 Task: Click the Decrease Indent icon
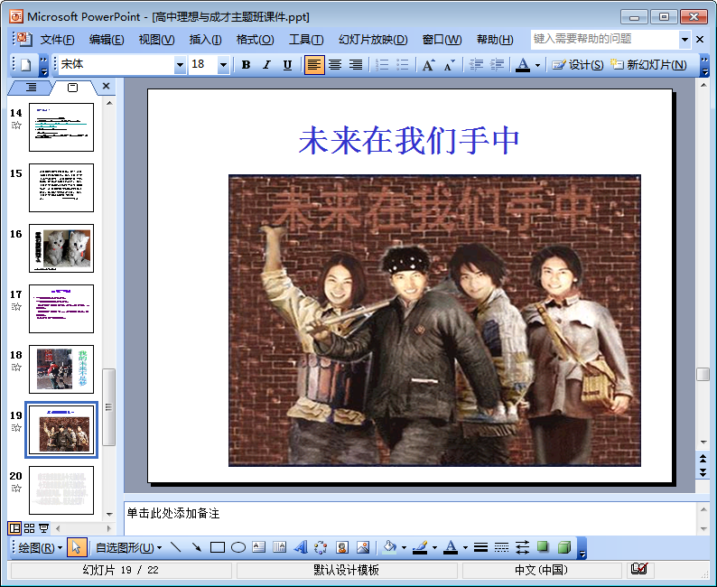click(476, 65)
